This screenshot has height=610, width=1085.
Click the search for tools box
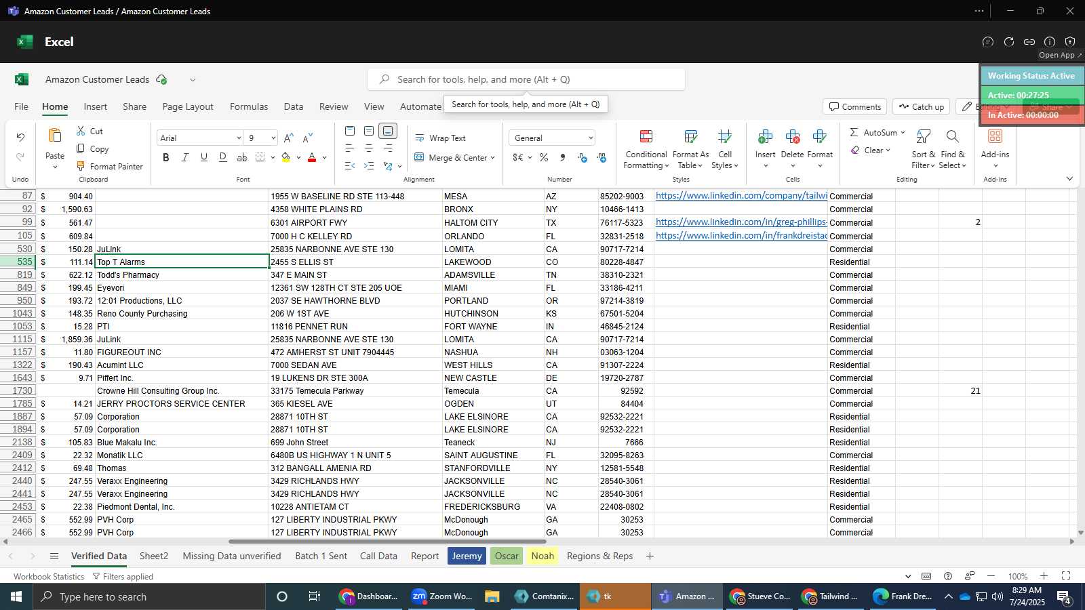[x=526, y=79]
